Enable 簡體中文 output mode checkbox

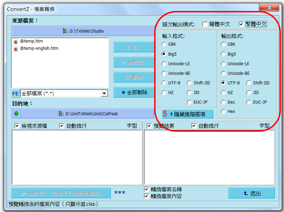205,24
